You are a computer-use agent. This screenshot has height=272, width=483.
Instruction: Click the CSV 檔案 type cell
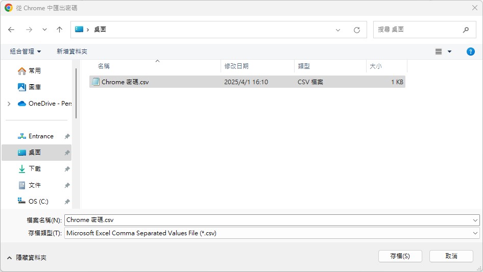coord(310,82)
